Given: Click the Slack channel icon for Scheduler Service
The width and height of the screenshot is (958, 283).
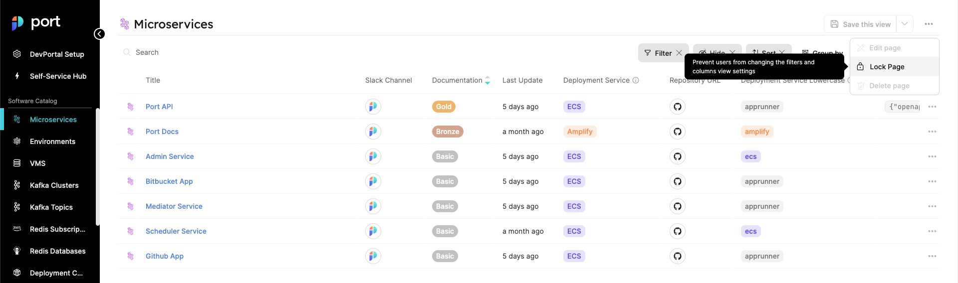Looking at the screenshot, I should pos(373,231).
